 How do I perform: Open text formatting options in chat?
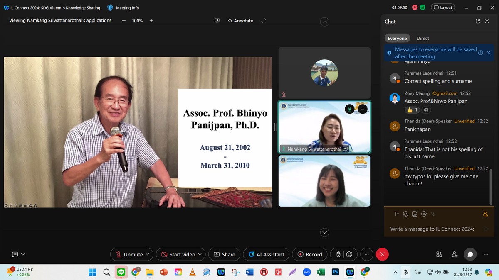coord(397,214)
